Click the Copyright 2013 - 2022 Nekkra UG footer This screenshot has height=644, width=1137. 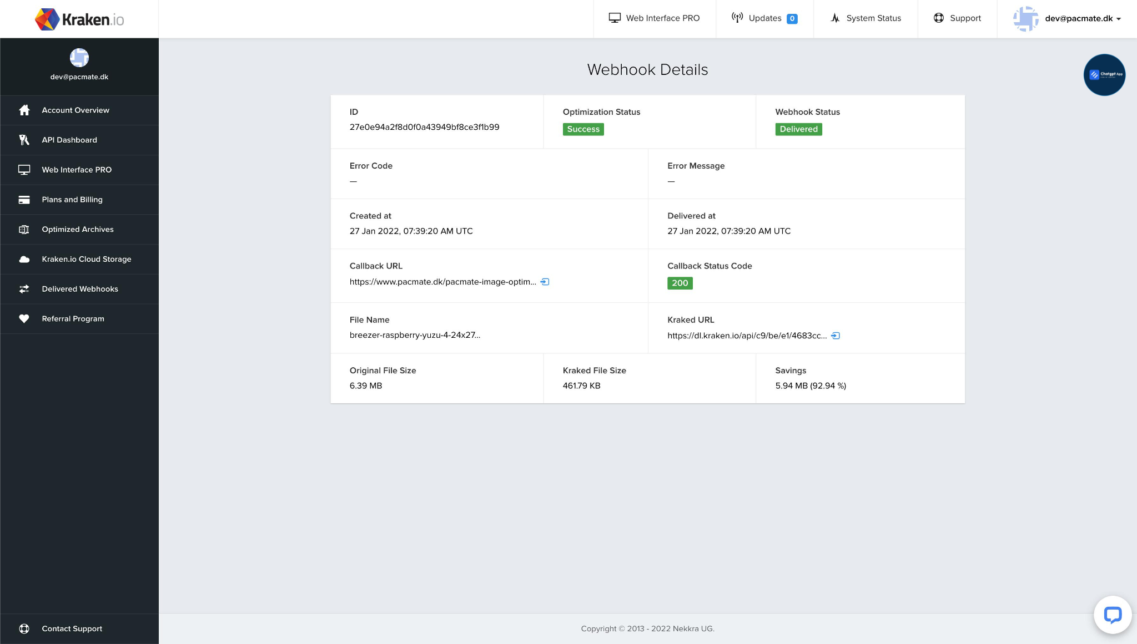(647, 628)
